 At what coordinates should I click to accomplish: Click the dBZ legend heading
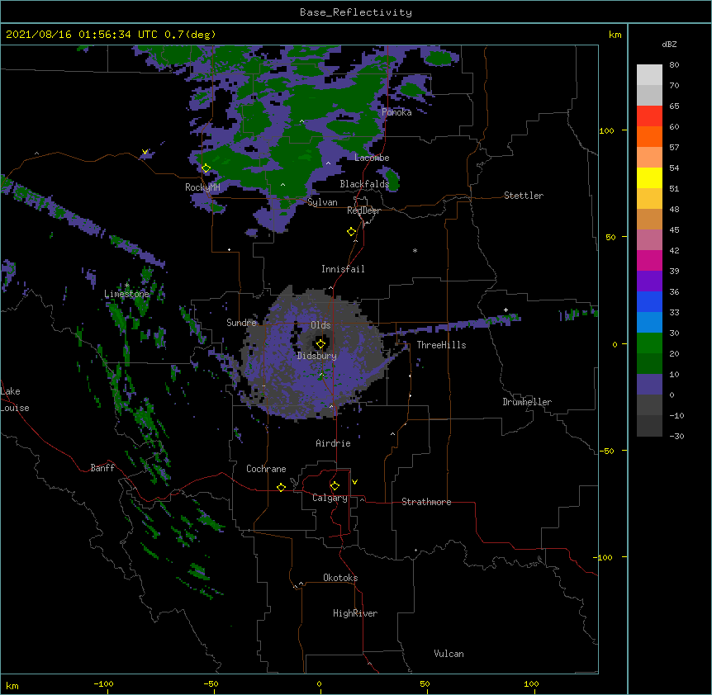coord(669,44)
